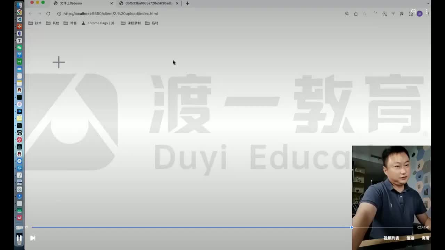Open Typora T icon in the dock
445x250 pixels.
tap(19, 41)
